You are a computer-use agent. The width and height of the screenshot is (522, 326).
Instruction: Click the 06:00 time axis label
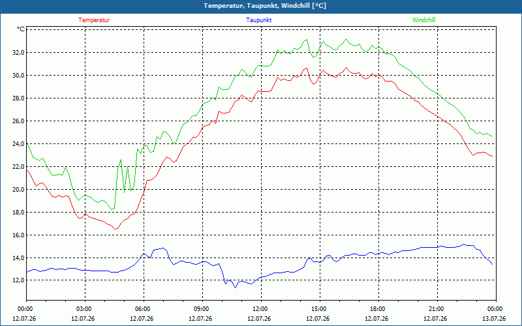(143, 309)
